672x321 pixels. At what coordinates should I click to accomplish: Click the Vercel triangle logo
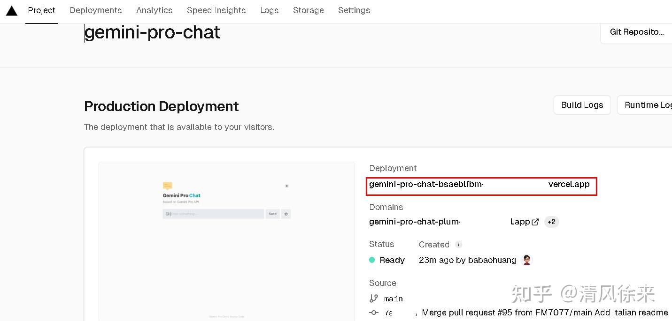[x=12, y=11]
